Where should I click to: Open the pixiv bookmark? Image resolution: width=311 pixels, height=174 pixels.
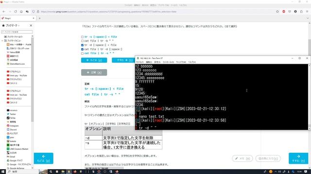[x=11, y=137]
